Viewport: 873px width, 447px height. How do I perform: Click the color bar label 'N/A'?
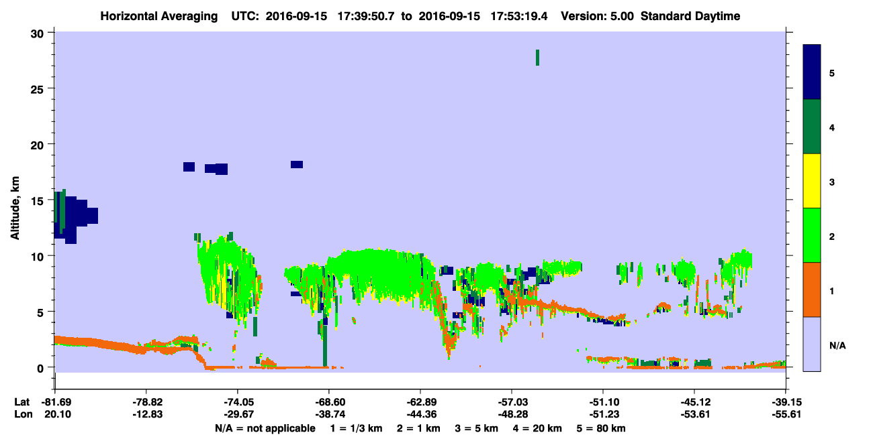pos(837,346)
